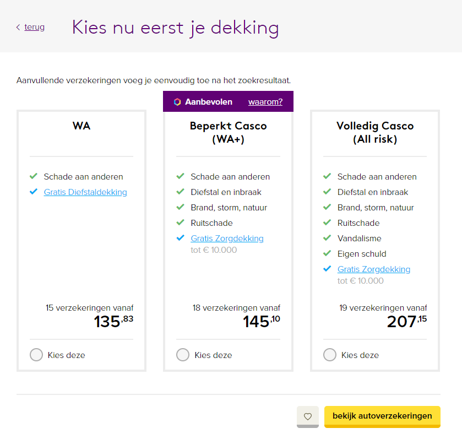The width and height of the screenshot is (462, 439).
Task: Open the 'waarom?' recommendation explanation
Action: (x=265, y=102)
